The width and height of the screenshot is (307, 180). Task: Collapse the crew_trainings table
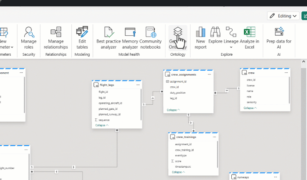(x=178, y=172)
